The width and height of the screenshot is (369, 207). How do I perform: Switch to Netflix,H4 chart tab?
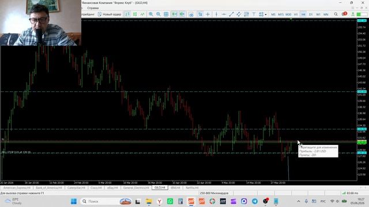(192, 188)
